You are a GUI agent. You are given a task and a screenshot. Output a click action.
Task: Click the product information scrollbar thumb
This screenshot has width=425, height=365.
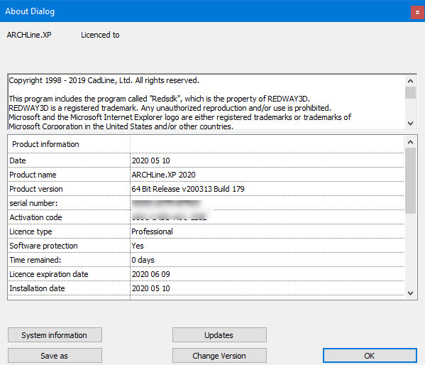point(410,180)
